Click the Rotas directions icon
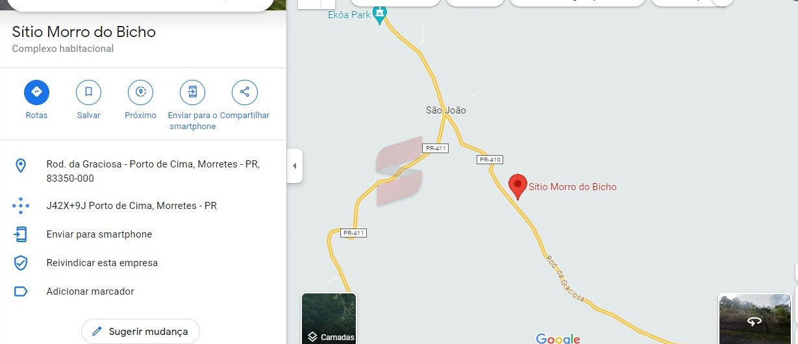798x344 pixels. (36, 92)
